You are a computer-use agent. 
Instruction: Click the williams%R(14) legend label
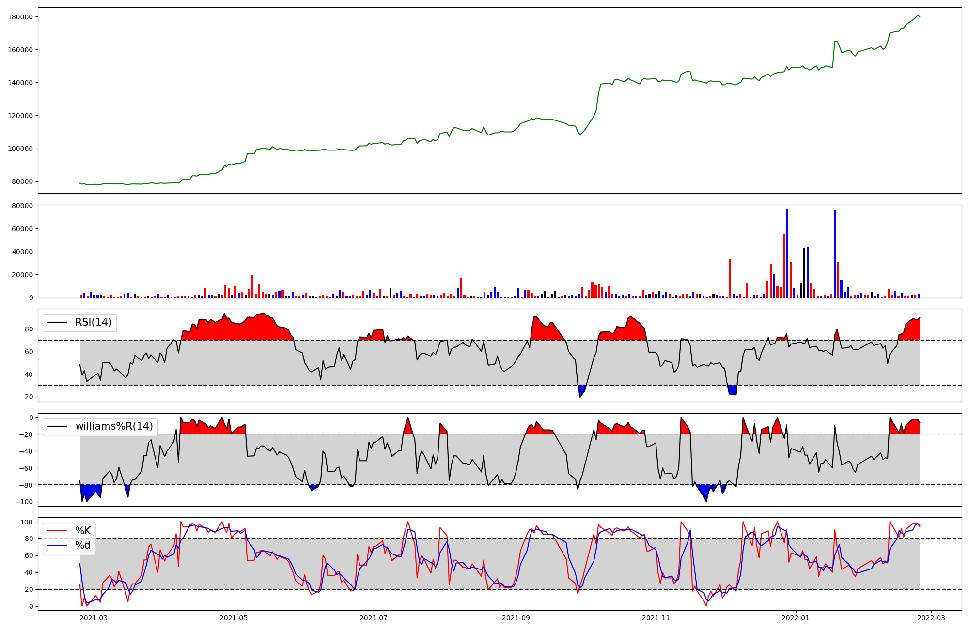114,426
